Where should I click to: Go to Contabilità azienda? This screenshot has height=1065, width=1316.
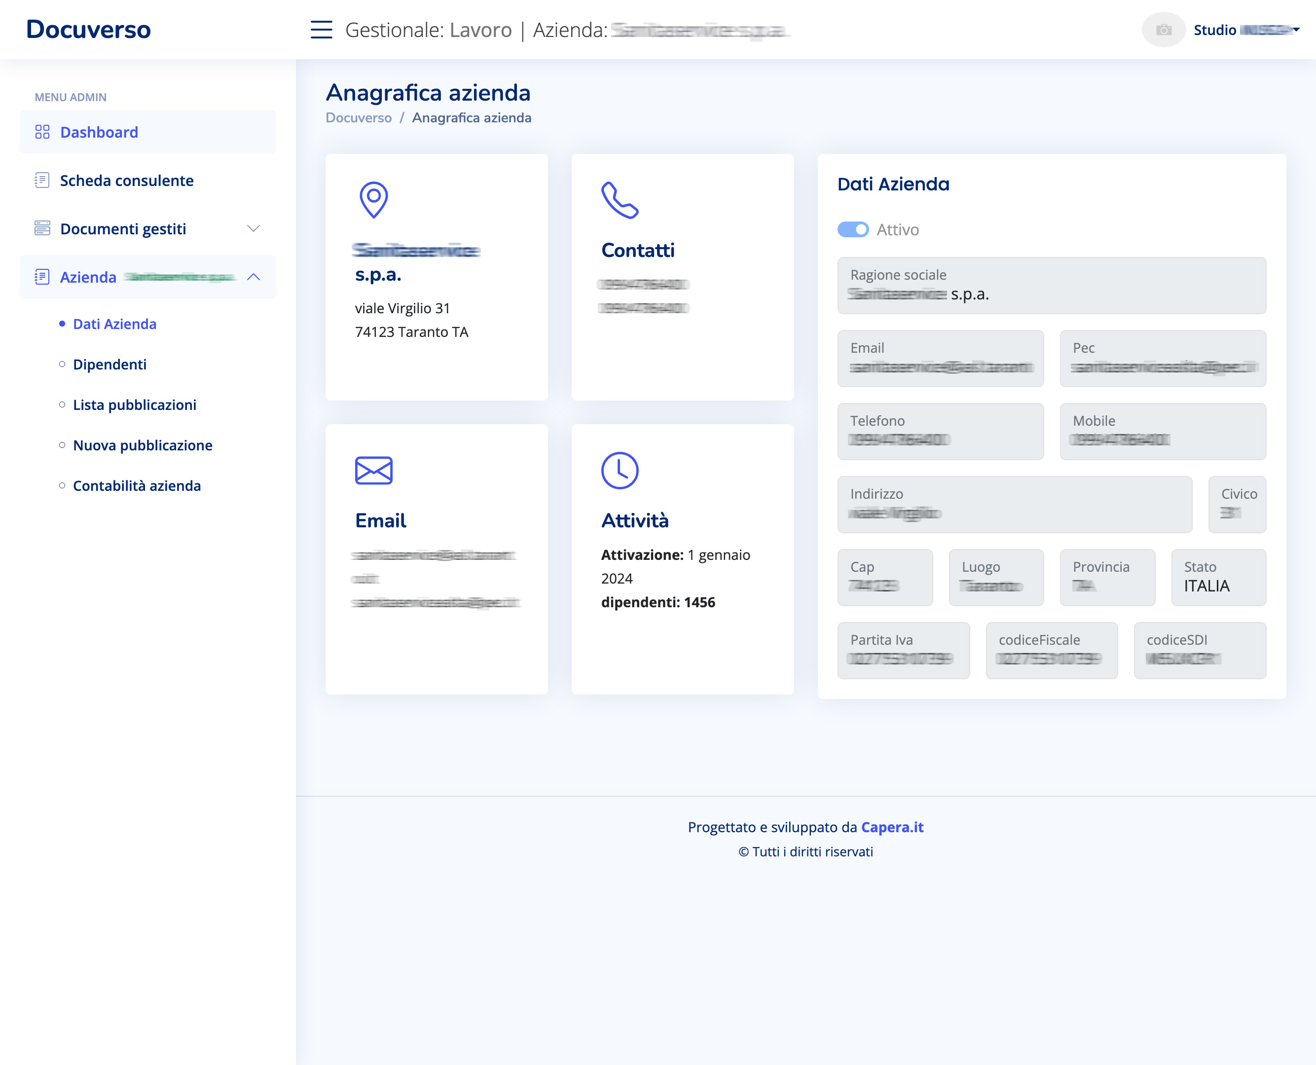point(137,486)
